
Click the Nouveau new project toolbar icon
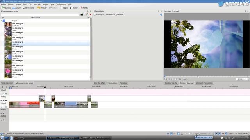[3, 8]
